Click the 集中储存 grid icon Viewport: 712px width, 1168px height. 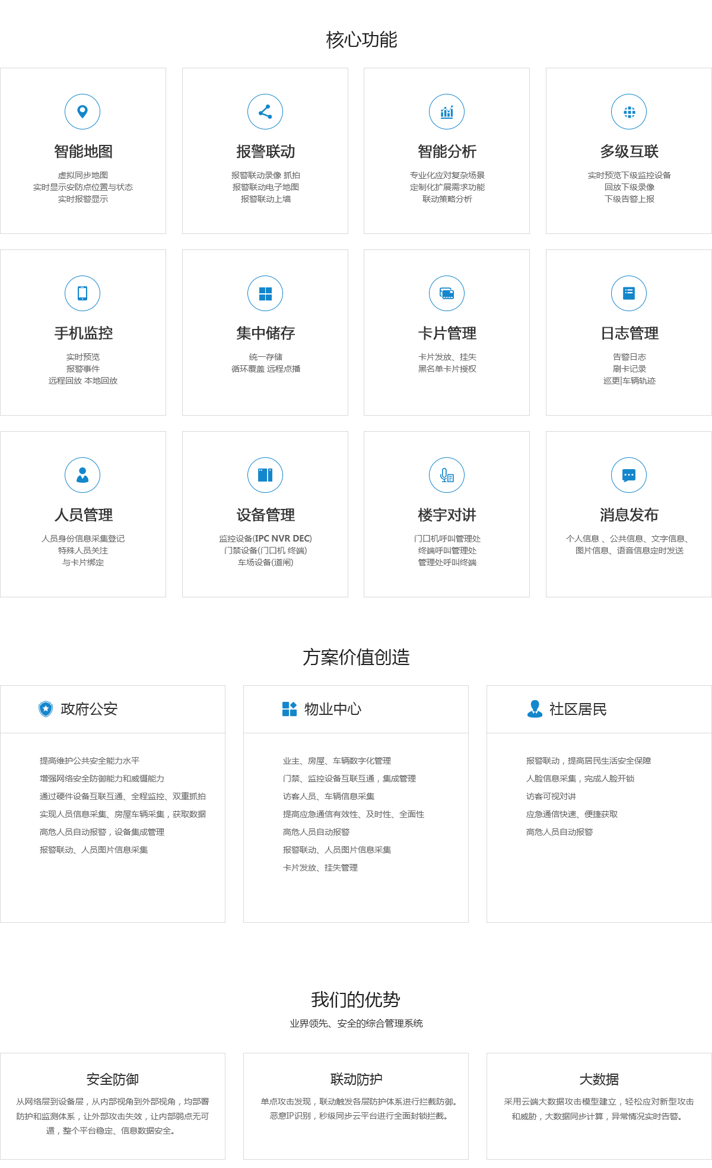pos(265,293)
